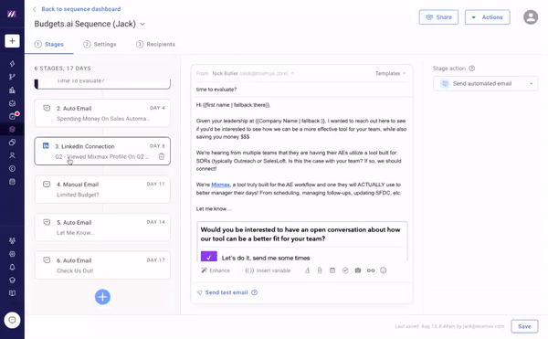Insert a link using the chain icon

[x=371, y=270]
